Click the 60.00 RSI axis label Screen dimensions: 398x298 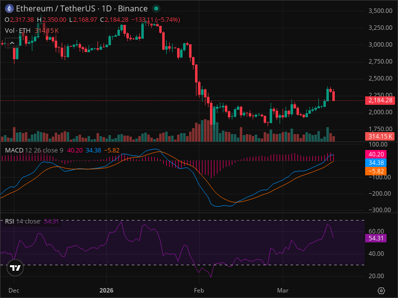coord(376,231)
